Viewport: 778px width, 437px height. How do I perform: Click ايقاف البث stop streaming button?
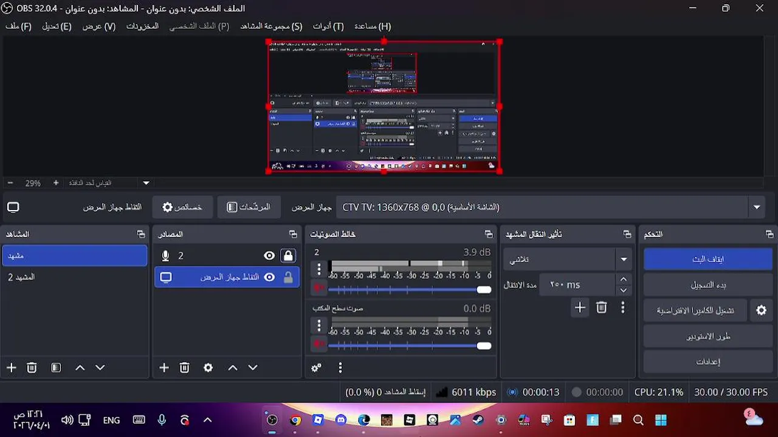coord(708,259)
